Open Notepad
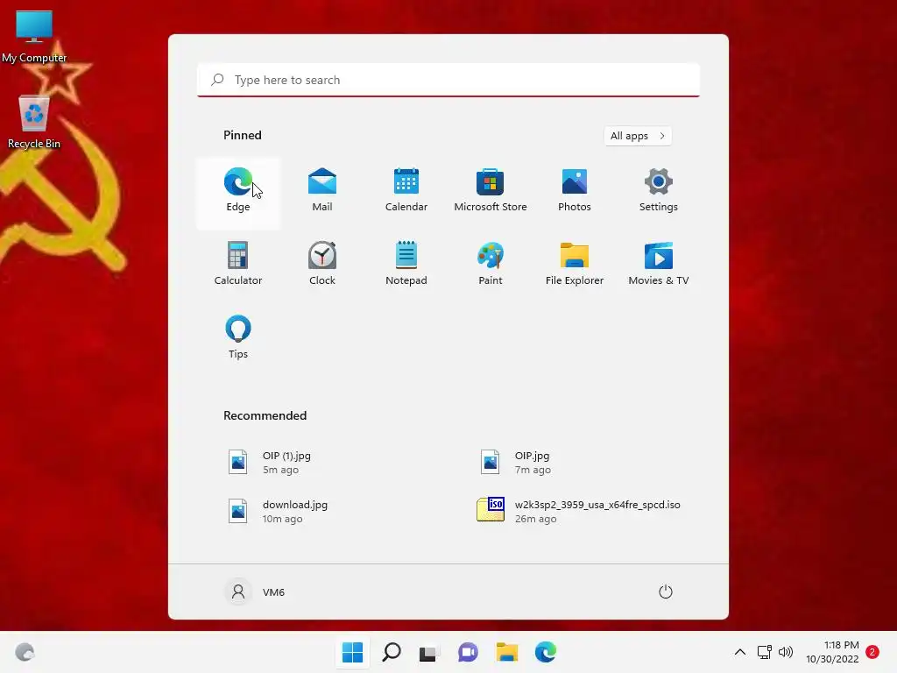 point(406,265)
